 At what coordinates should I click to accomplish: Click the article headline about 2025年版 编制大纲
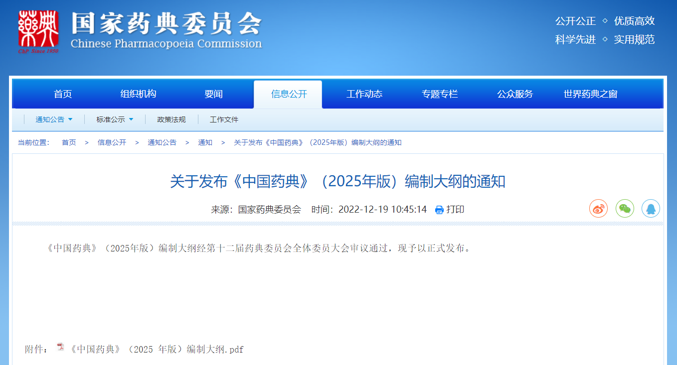pyautogui.click(x=338, y=181)
